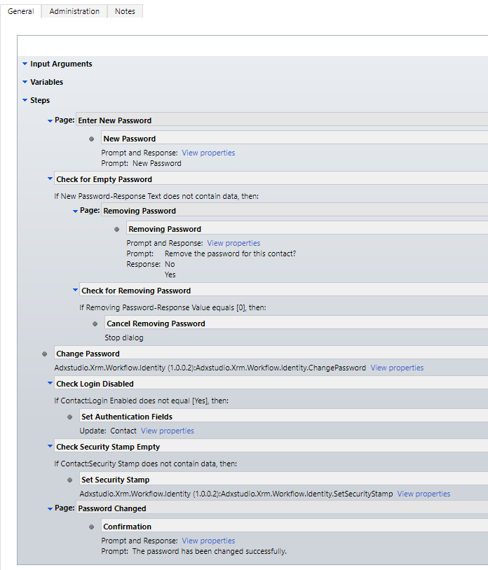View properties of Set Security Stamp
The image size is (488, 570).
pyautogui.click(x=423, y=494)
